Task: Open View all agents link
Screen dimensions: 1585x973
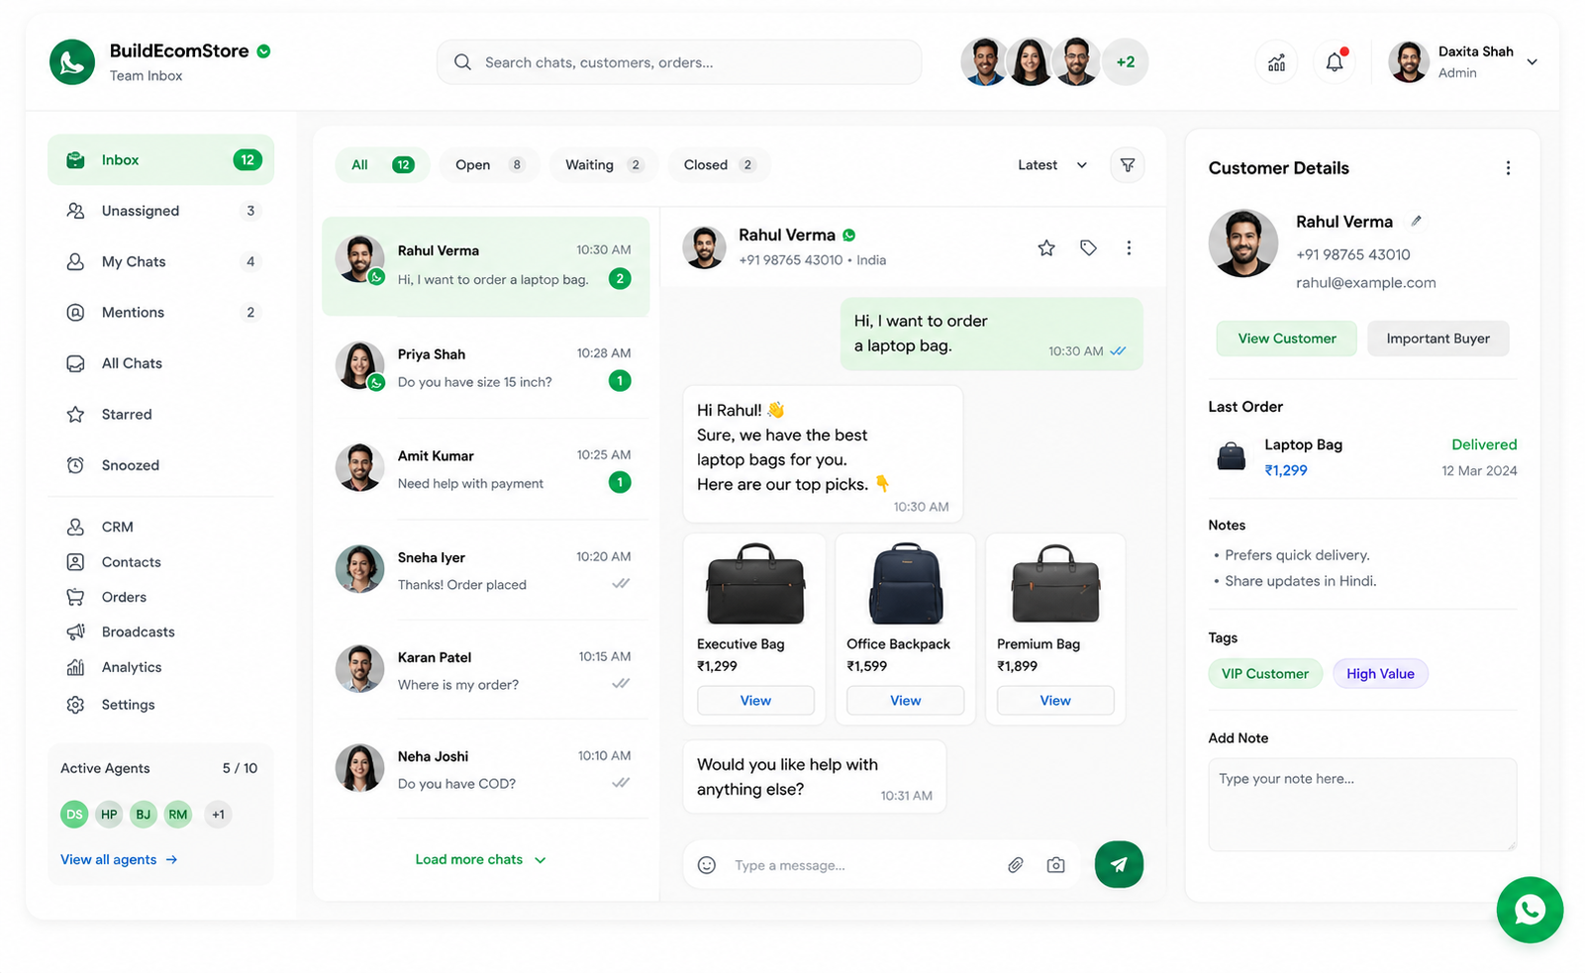Action: tap(119, 859)
